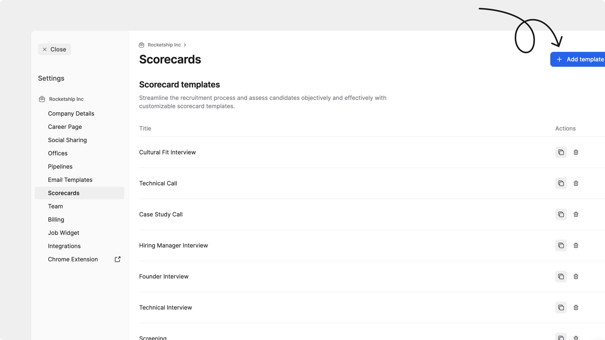Open the Hiring Manager Interview scorecard

pos(173,246)
